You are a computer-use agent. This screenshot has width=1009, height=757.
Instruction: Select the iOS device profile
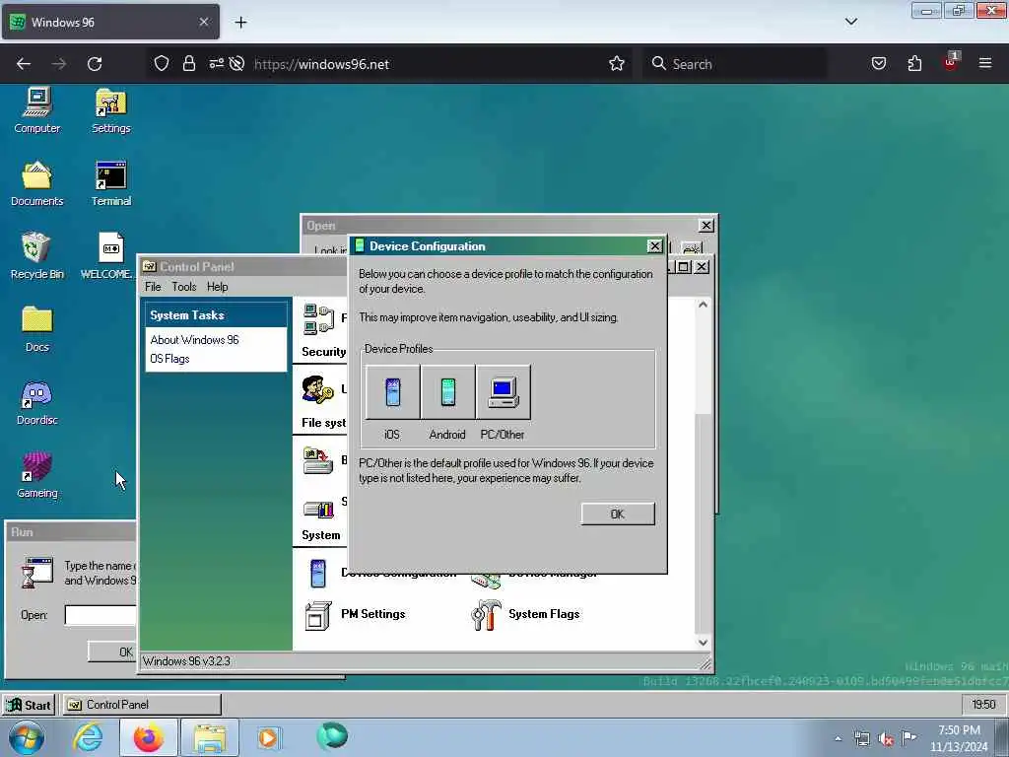coord(392,392)
